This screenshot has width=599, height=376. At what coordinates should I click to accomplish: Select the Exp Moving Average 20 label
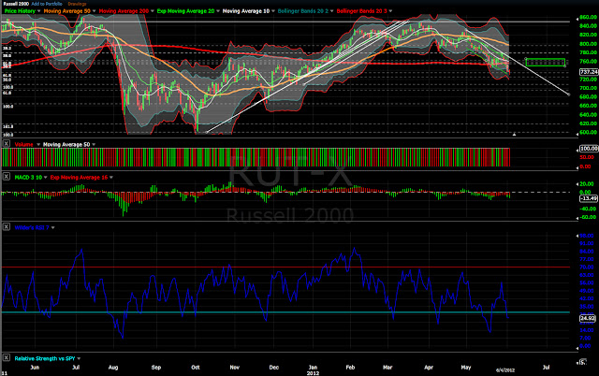pos(185,11)
